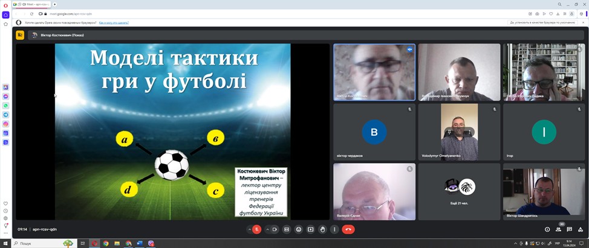
Task: Open Microsoft Word from the taskbar
Action: pos(140,244)
